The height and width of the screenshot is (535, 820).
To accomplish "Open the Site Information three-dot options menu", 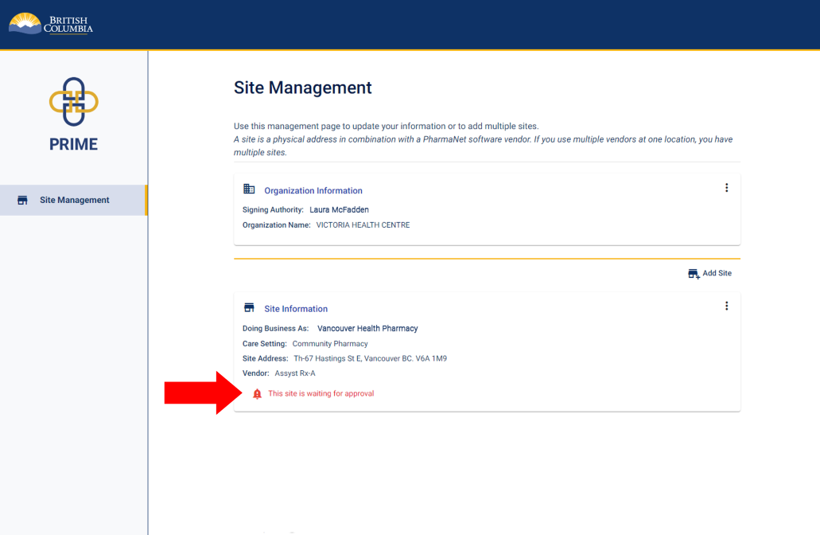I will tap(726, 305).
